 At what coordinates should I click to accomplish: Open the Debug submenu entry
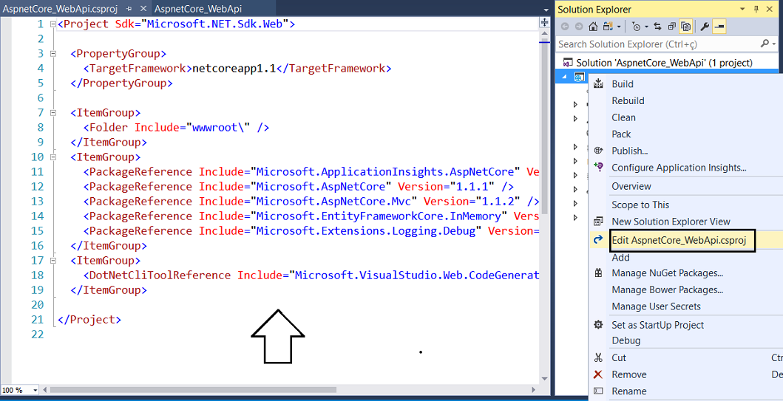(x=626, y=340)
